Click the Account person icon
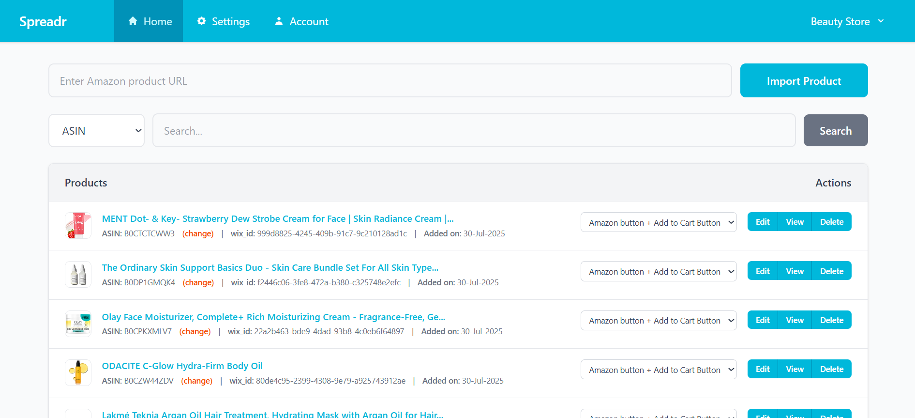The image size is (915, 418). (x=279, y=21)
